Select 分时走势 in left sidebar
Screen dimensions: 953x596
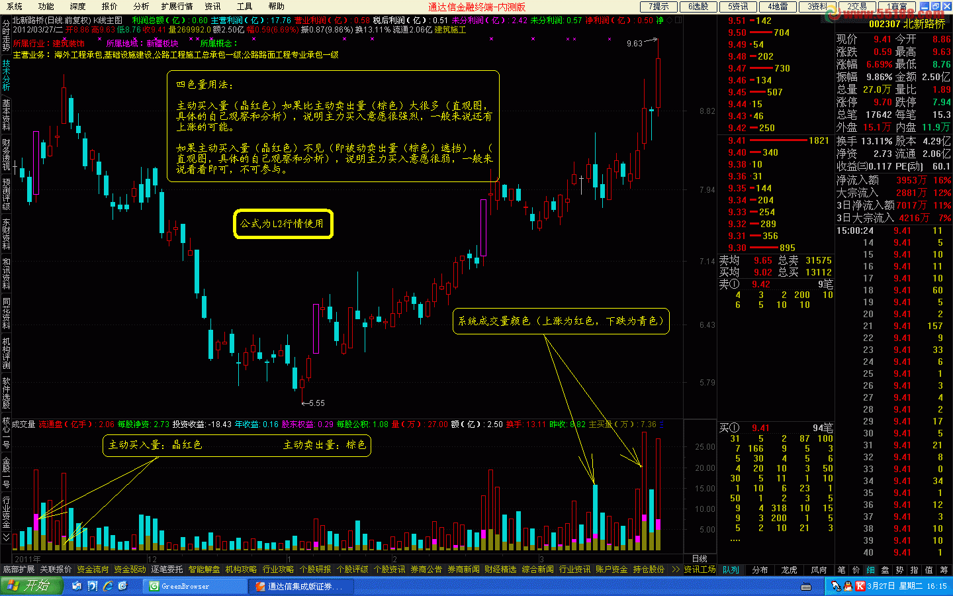[x=6, y=36]
